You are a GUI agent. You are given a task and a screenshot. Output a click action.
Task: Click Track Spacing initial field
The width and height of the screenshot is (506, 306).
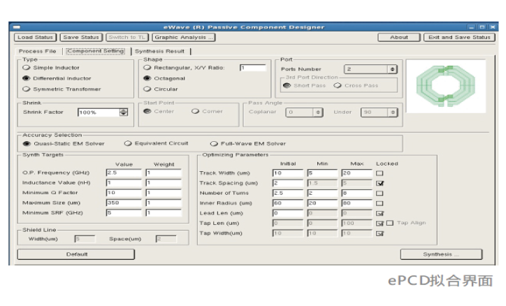288,183
